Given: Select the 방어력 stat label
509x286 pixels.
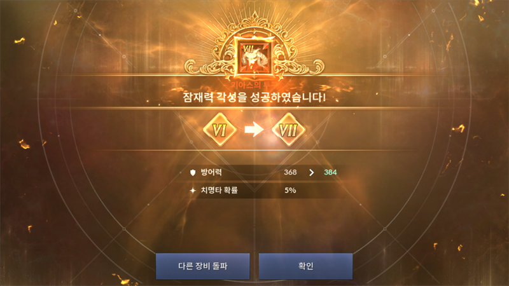Looking at the screenshot, I should 211,172.
